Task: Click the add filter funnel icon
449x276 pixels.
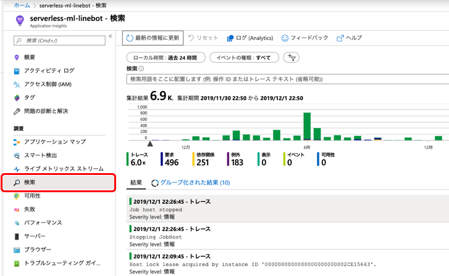Action: (292, 57)
